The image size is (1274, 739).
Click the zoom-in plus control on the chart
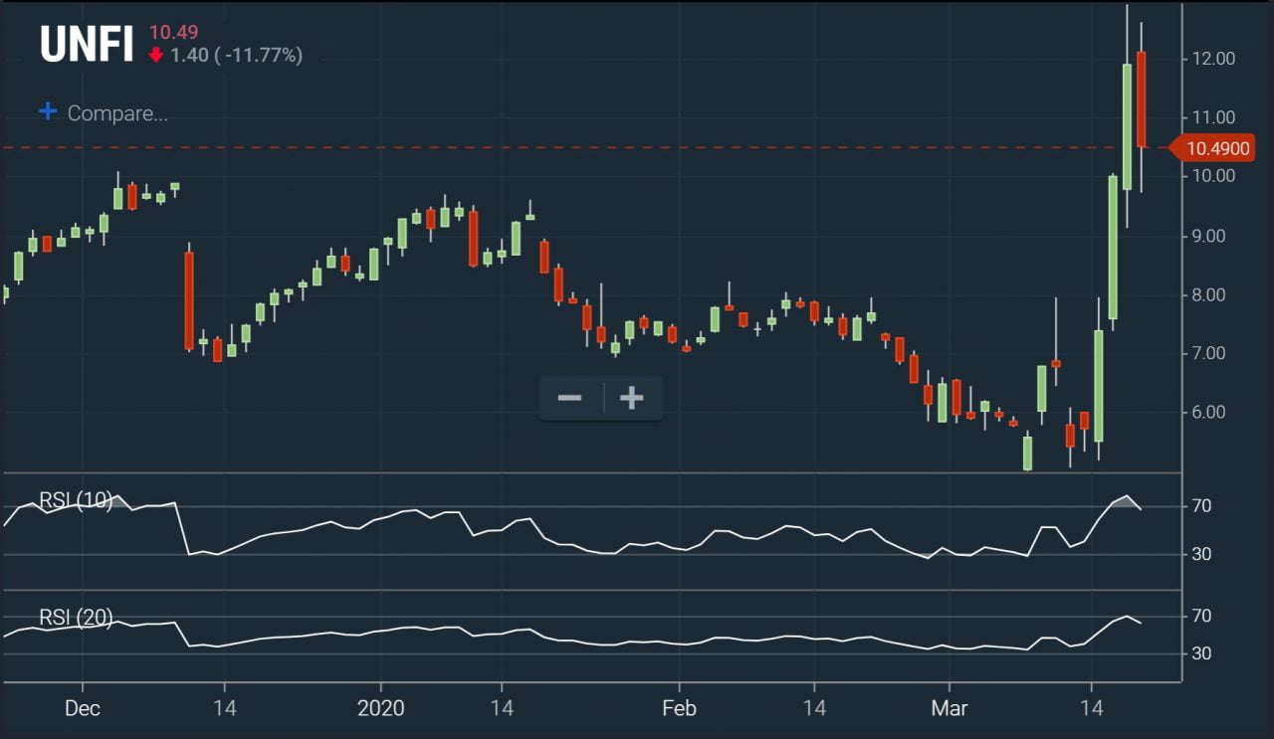point(631,397)
